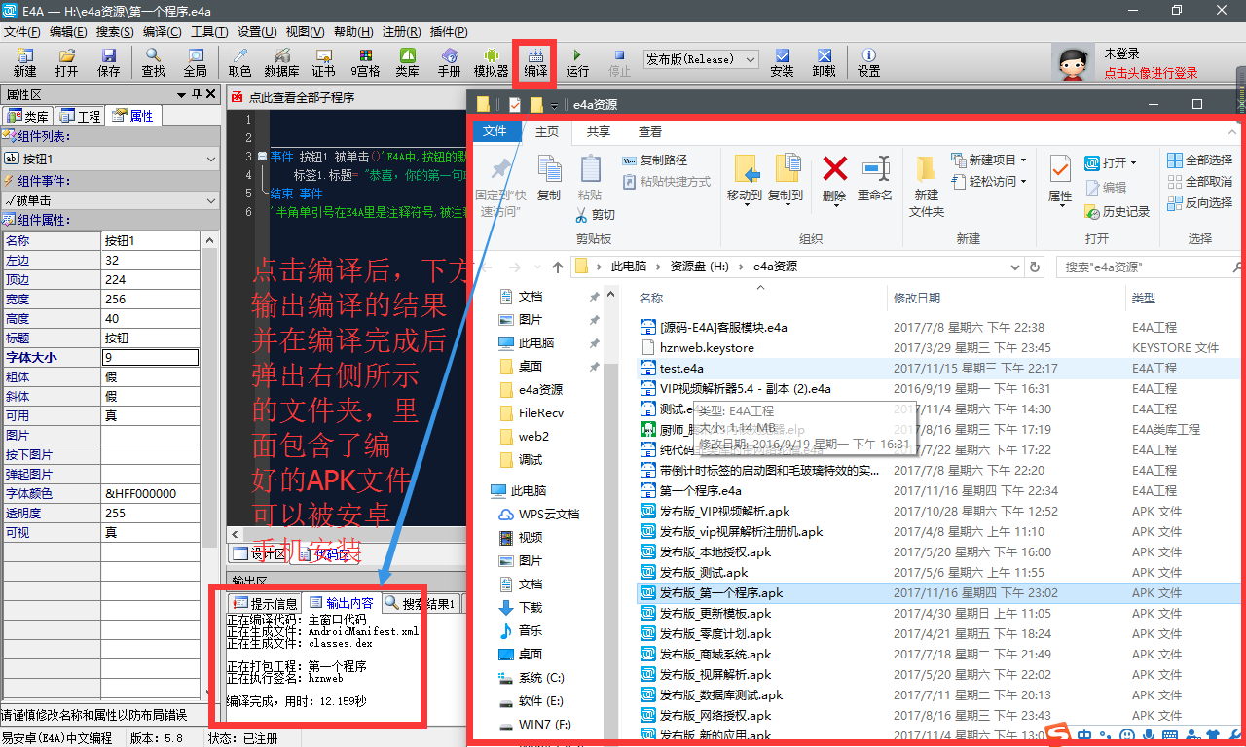This screenshot has width=1246, height=747.
Task: Switch to the 查看 ribbon tab in Explorer
Action: coord(650,132)
